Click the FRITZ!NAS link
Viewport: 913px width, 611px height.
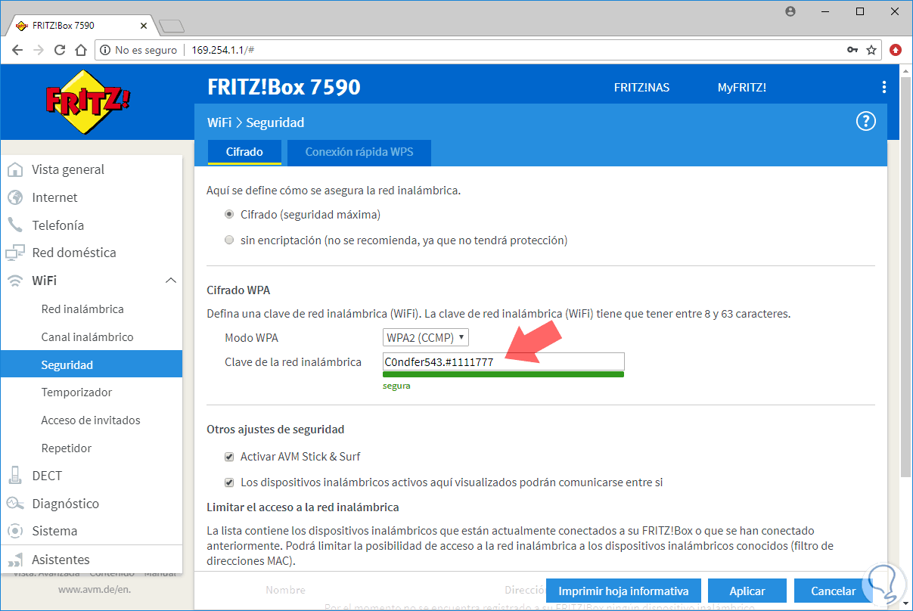point(641,87)
